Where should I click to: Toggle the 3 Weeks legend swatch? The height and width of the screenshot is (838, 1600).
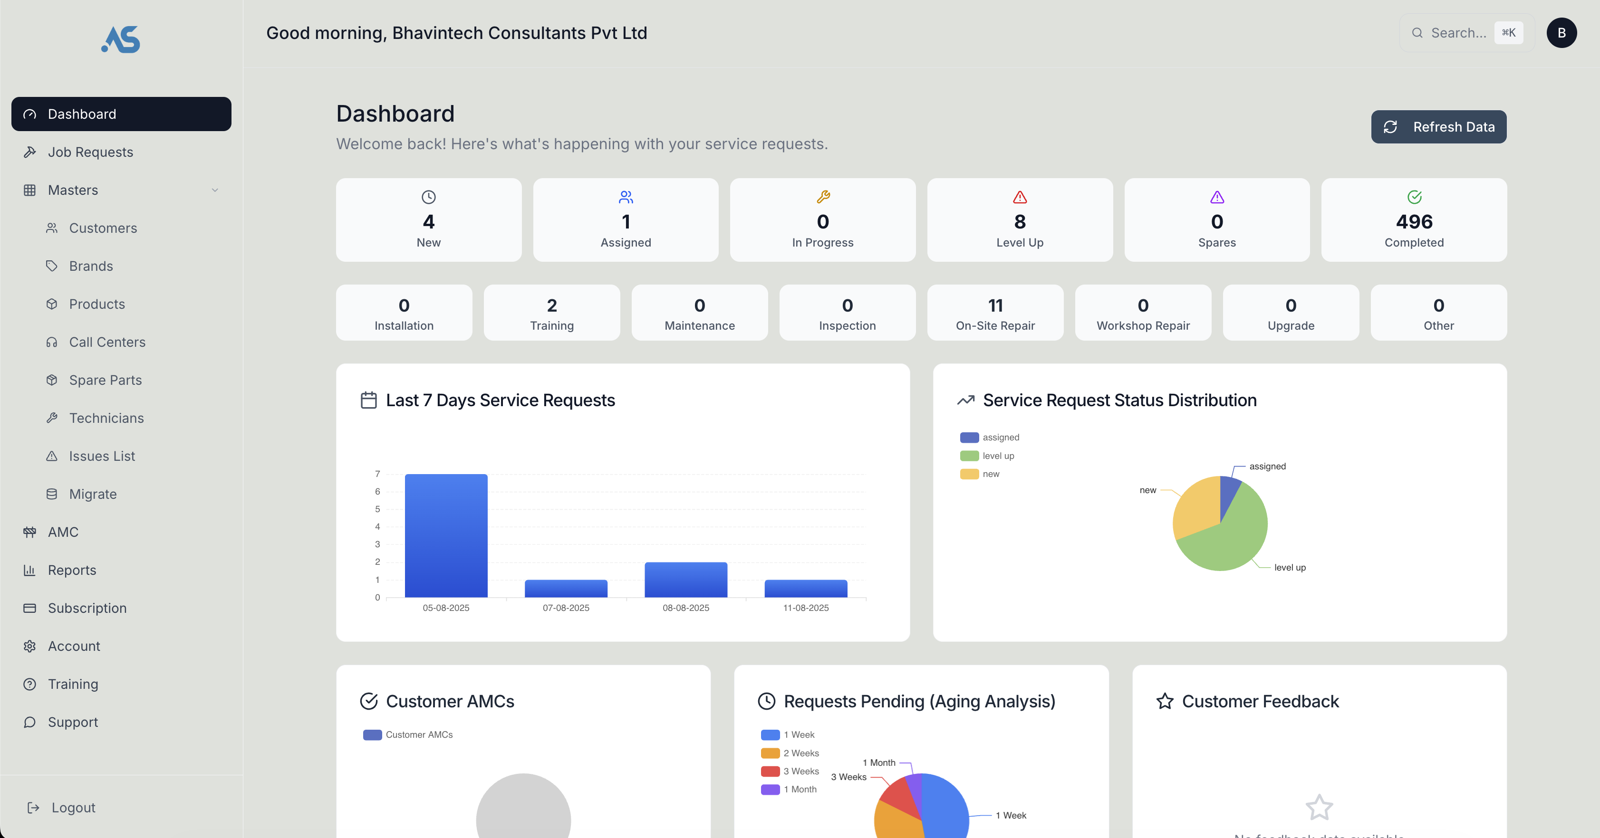(770, 771)
